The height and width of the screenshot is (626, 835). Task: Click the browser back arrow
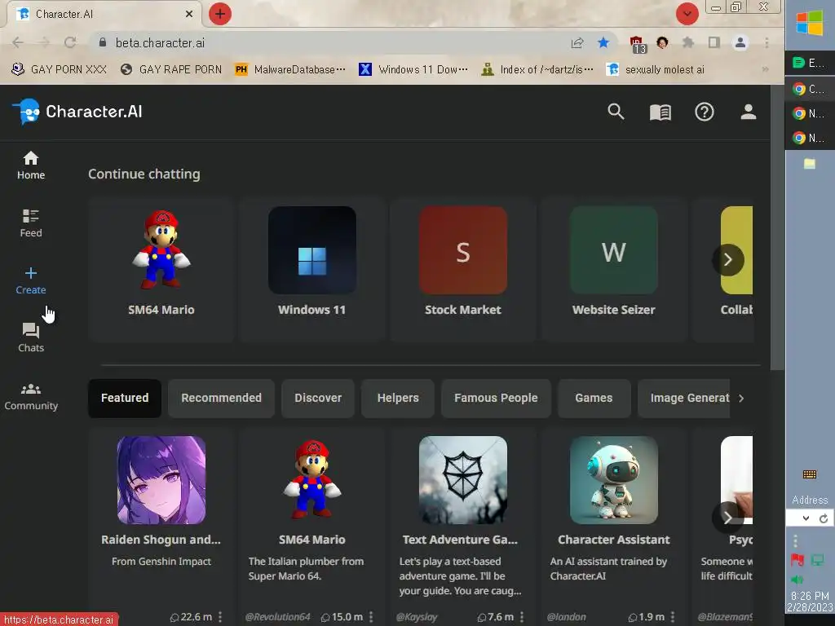[x=18, y=42]
